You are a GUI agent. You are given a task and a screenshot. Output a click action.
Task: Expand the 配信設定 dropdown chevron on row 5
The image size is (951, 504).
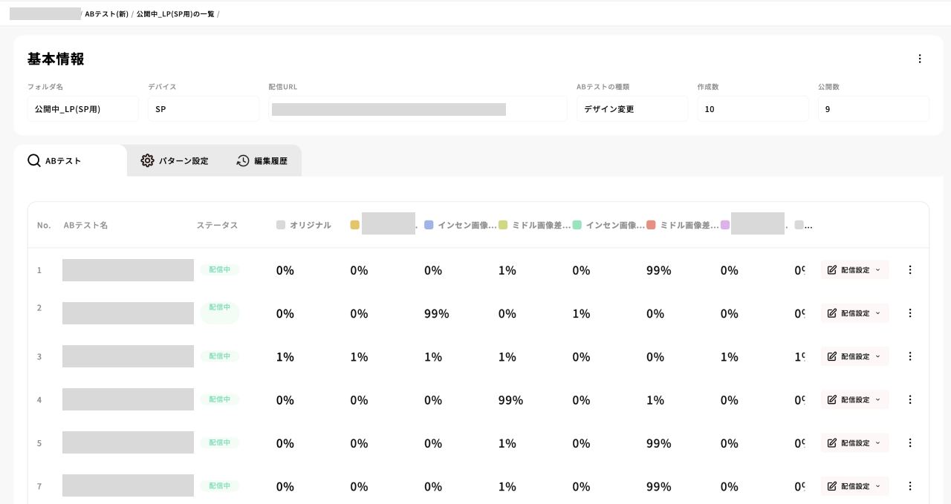877,443
